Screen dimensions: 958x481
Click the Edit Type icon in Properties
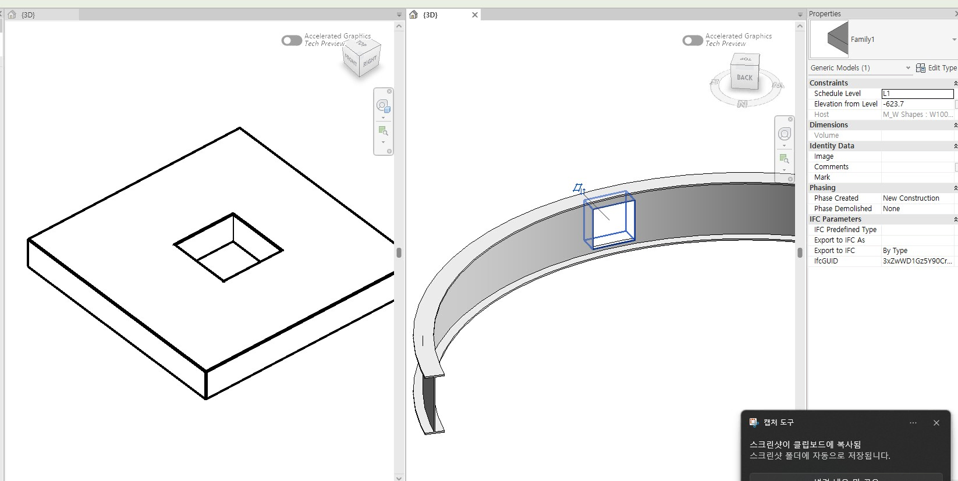(920, 68)
